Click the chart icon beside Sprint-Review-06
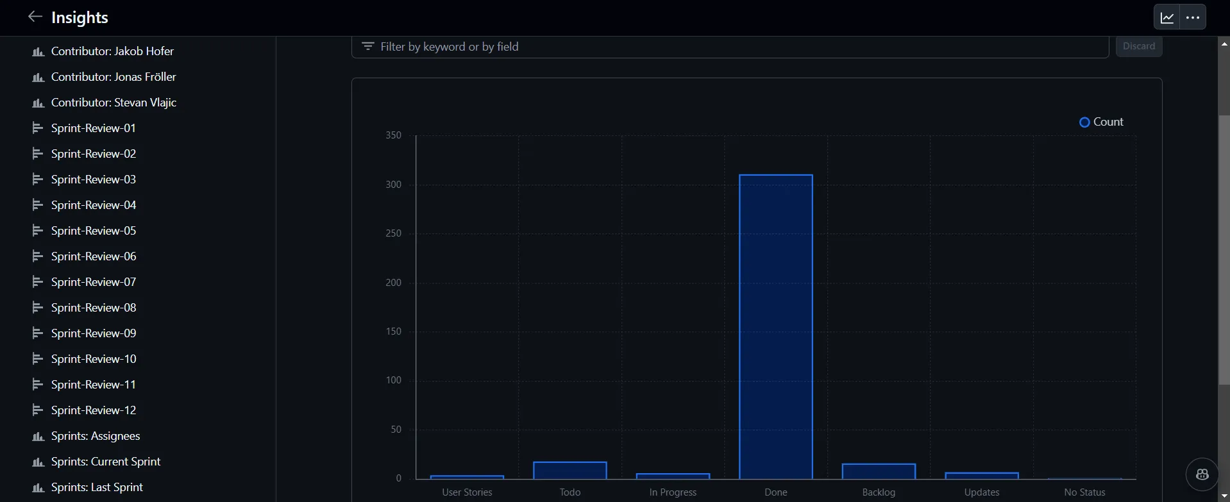This screenshot has height=502, width=1230. pyautogui.click(x=38, y=256)
